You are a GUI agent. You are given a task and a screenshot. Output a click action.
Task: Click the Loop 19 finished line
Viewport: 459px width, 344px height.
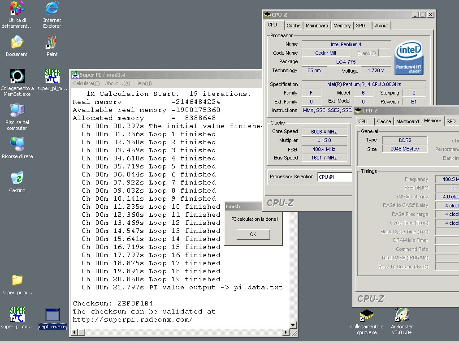pos(151,279)
